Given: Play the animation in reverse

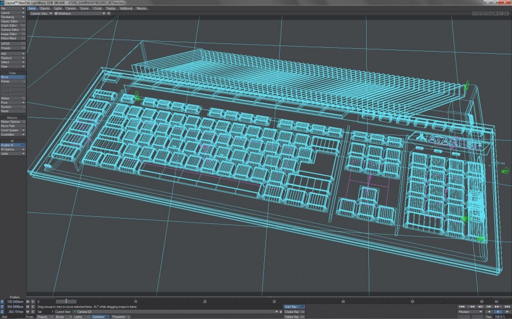Looking at the screenshot, I should [489, 311].
